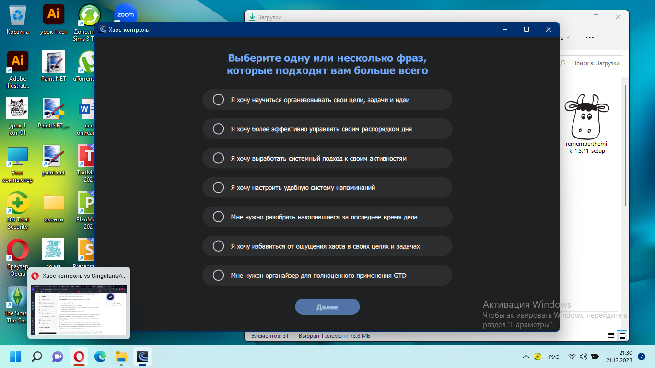Screen dimensions: 655x368
Task: Click the taskbar search magnifier icon
Action: 37,356
